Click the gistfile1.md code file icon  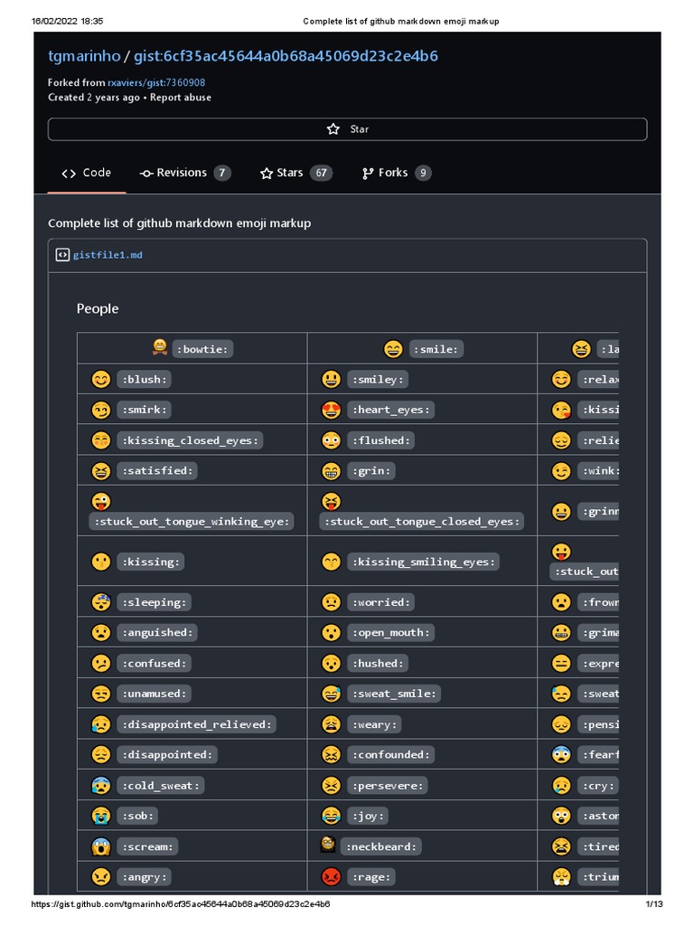point(62,255)
